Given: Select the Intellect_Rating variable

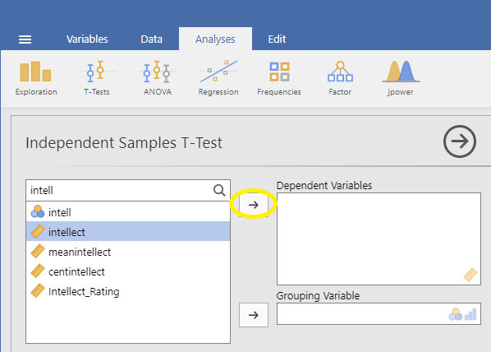Looking at the screenshot, I should click(128, 291).
